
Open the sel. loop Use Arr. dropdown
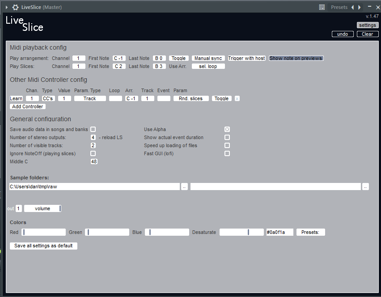tap(208, 66)
